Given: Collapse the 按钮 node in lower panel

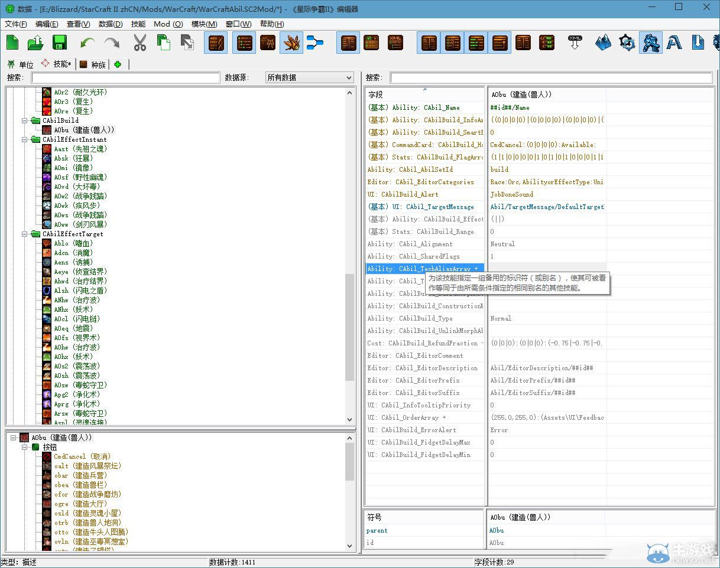Looking at the screenshot, I should (25, 447).
